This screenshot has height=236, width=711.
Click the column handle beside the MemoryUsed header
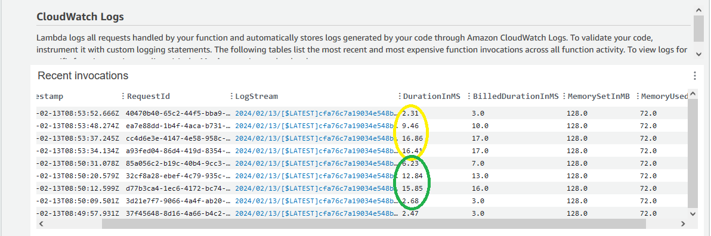tap(638, 96)
